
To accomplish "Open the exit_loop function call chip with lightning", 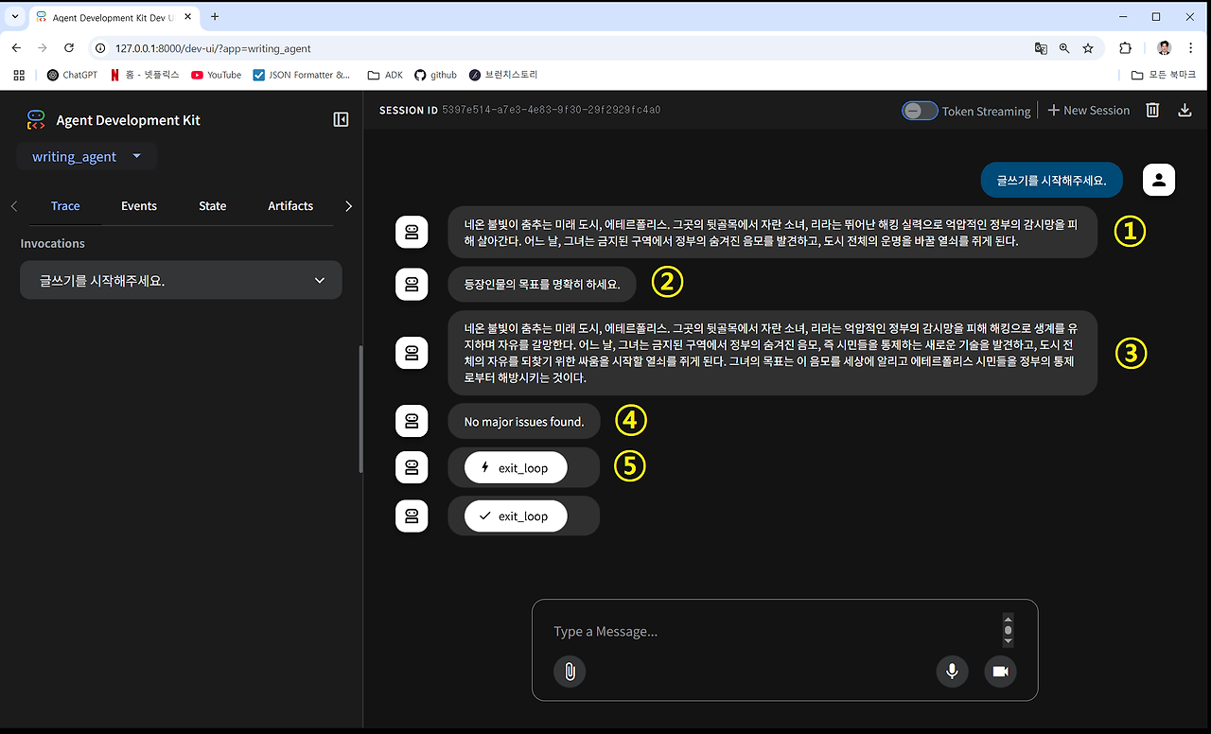I will click(x=516, y=467).
